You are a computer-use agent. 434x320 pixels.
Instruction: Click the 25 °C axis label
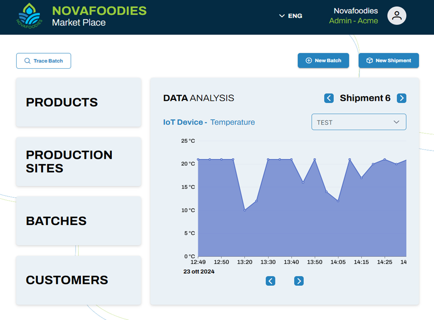point(188,141)
